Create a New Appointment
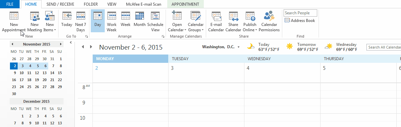This screenshot has width=401, height=127. (14, 21)
